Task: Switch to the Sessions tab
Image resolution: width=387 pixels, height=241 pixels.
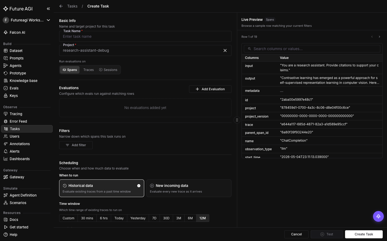Action: 108,70
